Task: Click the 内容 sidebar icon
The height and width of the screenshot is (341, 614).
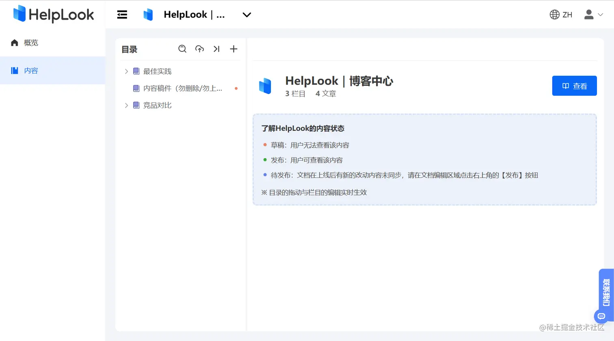Action: coord(15,71)
